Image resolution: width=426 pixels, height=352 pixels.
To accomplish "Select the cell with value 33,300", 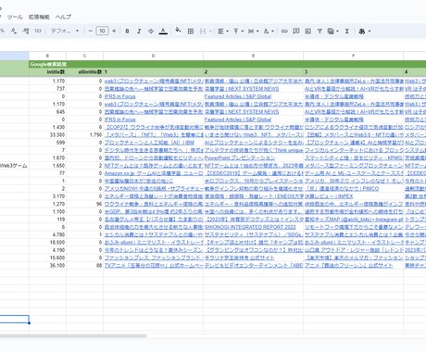I will coord(47,135).
